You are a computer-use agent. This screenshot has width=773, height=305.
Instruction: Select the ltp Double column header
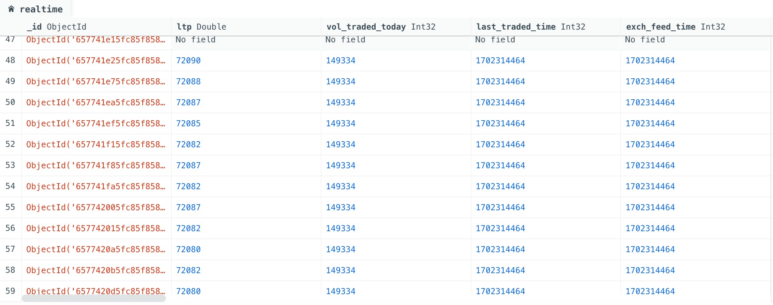coord(201,27)
